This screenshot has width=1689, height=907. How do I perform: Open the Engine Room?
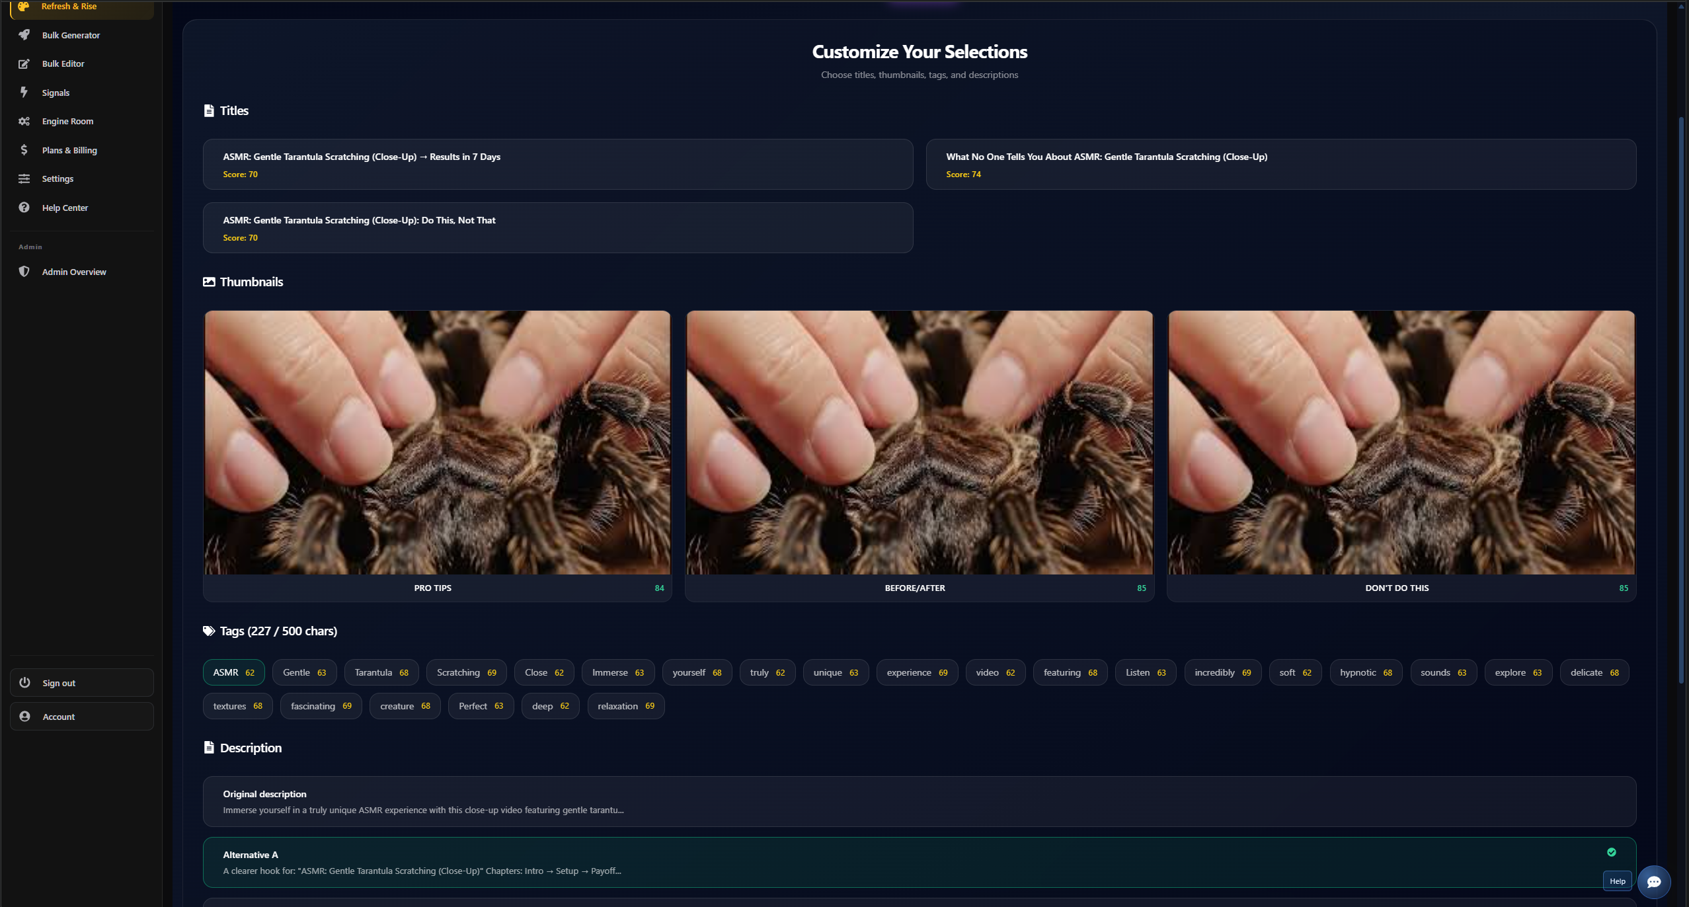pos(67,121)
